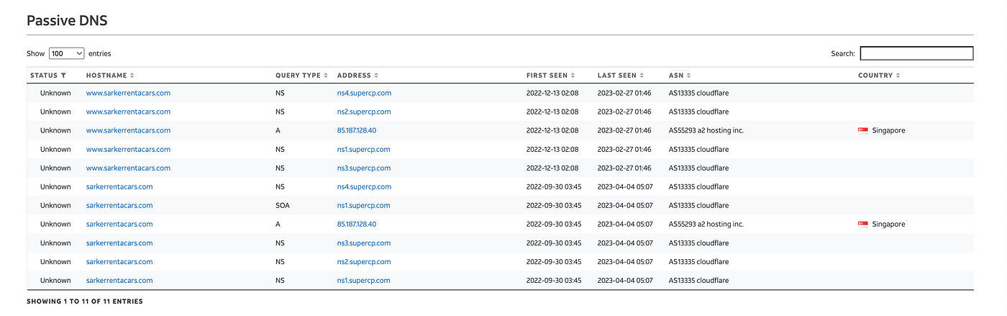The width and height of the screenshot is (1007, 316).
Task: Open ns1.supercp.com address in sarkerrentacars.com NS row
Action: point(364,280)
